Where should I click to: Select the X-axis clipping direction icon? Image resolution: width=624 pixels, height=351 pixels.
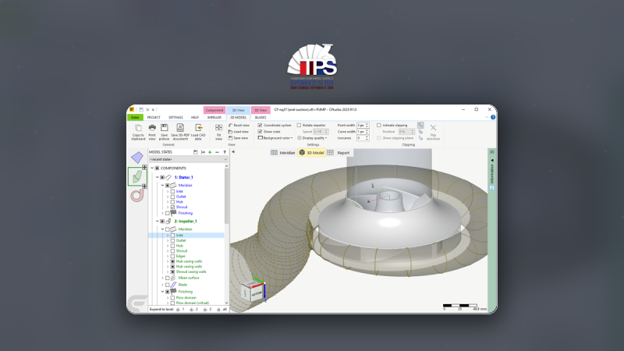tap(420, 126)
